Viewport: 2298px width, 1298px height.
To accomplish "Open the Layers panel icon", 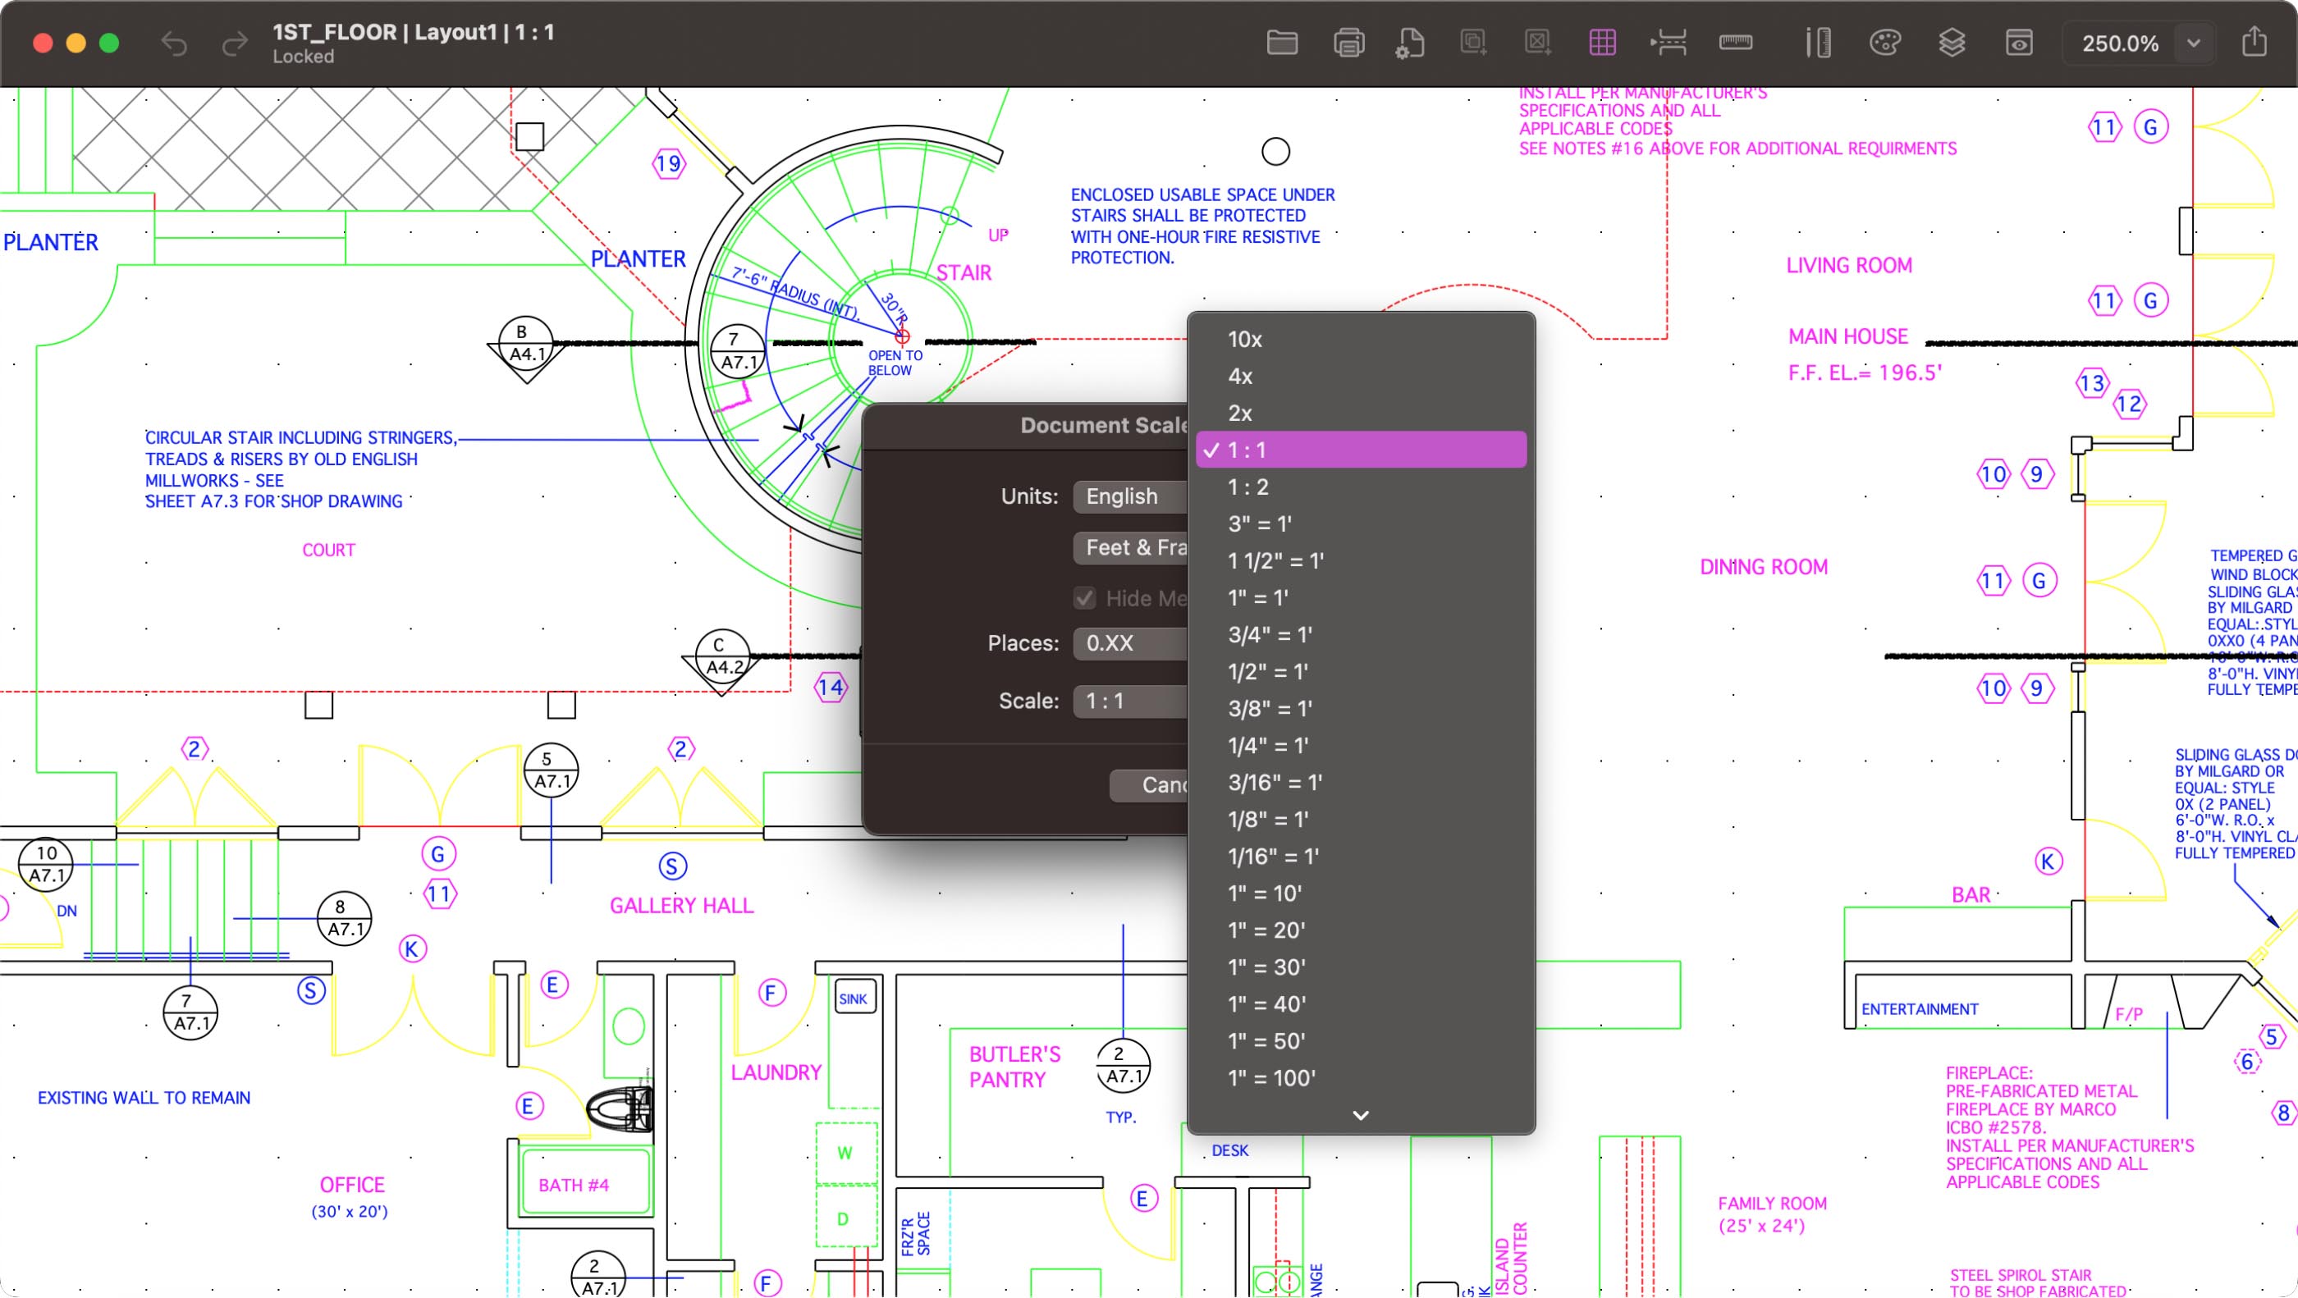I will click(x=1952, y=42).
